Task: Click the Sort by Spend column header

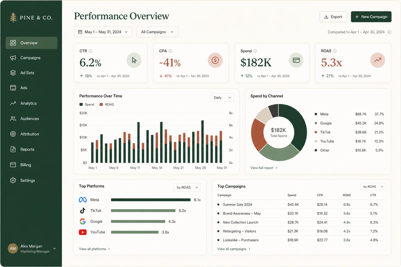Action: [292, 195]
